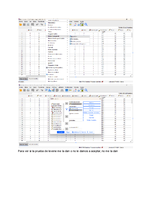Open Medias marginales estimadas button
The width and height of the screenshot is (151, 213).
pos(92,113)
